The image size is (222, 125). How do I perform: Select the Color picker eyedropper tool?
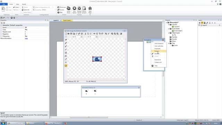pyautogui.click(x=66, y=59)
